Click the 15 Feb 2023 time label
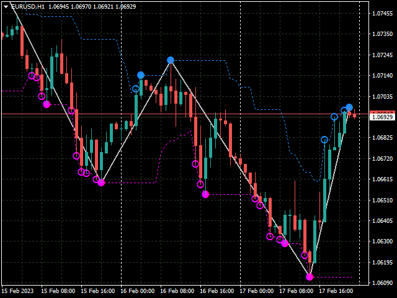 (x=17, y=291)
